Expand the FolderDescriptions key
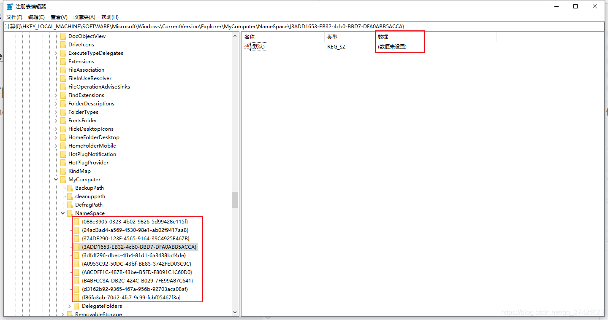Screen dimensions: 608x320 [x=56, y=104]
